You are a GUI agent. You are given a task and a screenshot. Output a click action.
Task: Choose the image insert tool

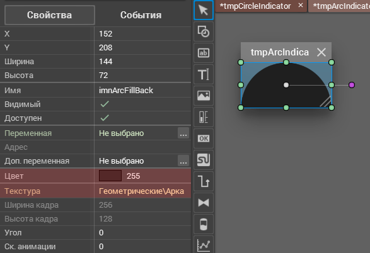[x=204, y=96]
